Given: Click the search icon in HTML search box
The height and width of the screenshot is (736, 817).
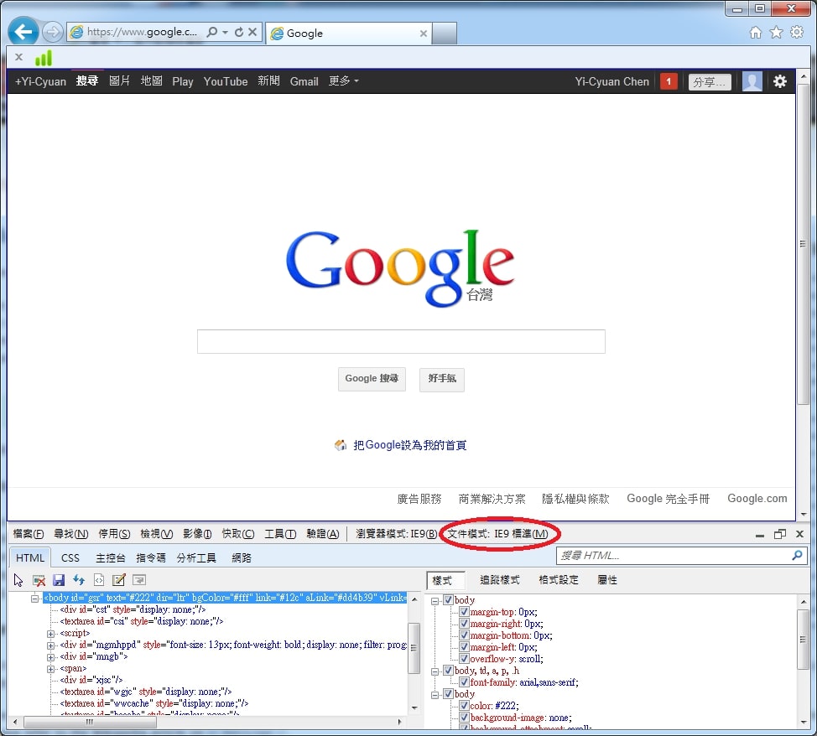Looking at the screenshot, I should [797, 555].
